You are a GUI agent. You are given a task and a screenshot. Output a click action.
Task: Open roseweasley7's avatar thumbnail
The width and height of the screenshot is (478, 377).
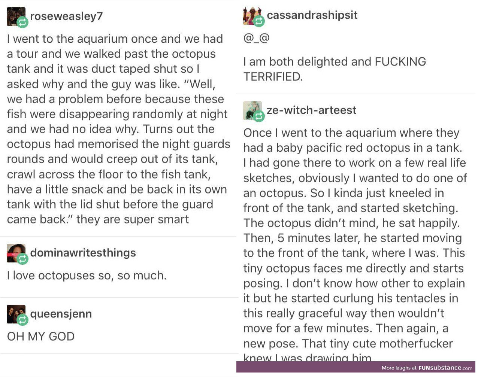click(16, 16)
